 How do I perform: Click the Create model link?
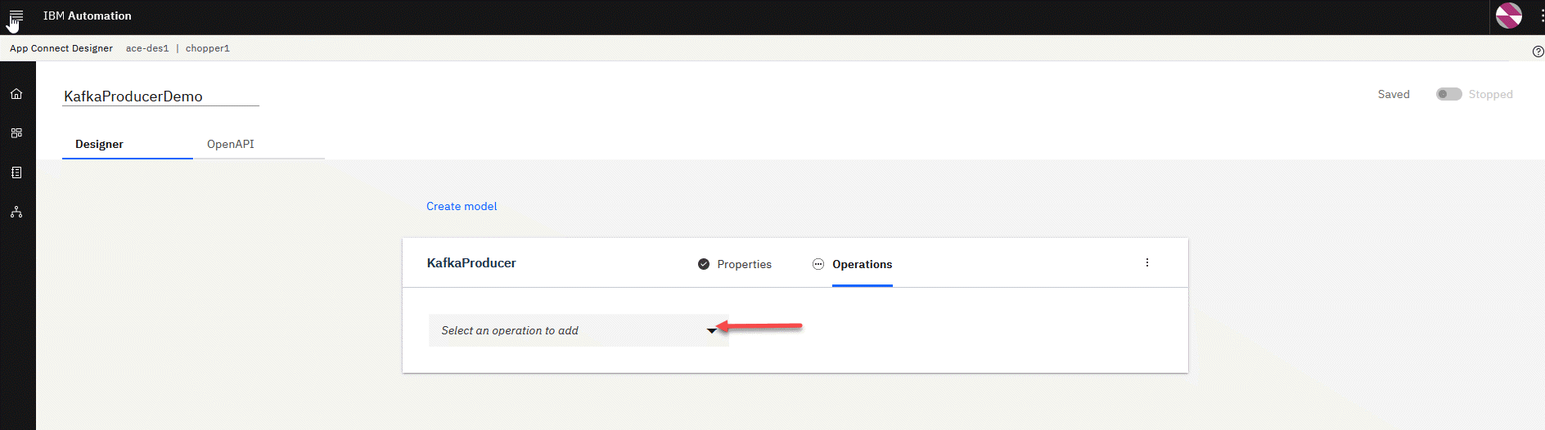click(462, 206)
